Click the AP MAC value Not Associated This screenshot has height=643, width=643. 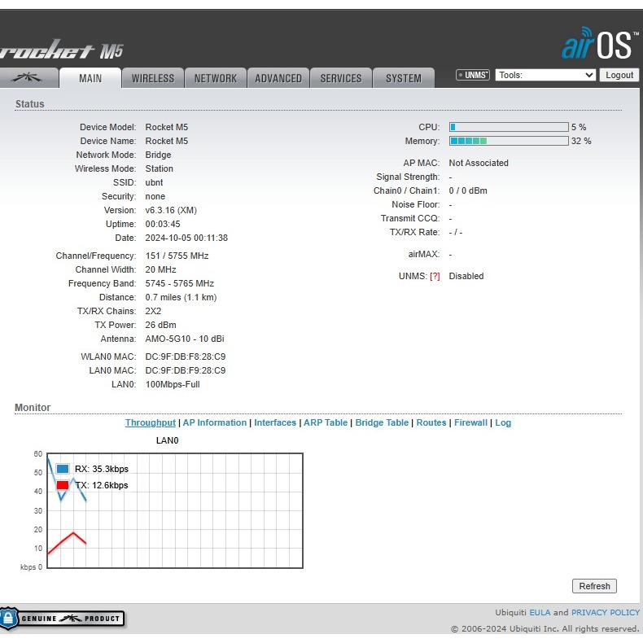479,163
